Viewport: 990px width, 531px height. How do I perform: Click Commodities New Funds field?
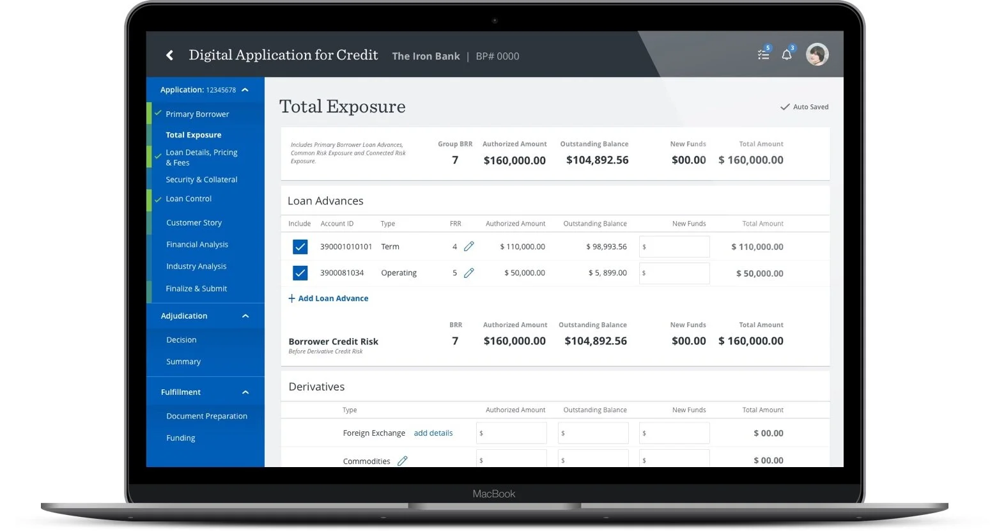point(674,458)
